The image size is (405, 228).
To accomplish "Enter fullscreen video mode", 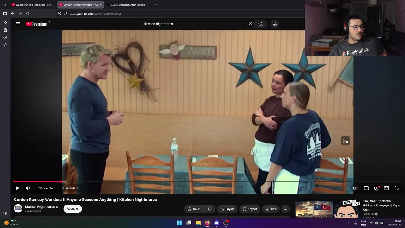I will coord(396,188).
